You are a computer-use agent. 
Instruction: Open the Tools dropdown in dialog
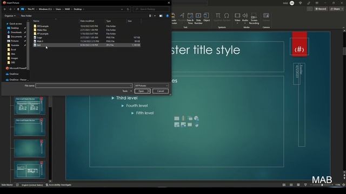point(127,91)
